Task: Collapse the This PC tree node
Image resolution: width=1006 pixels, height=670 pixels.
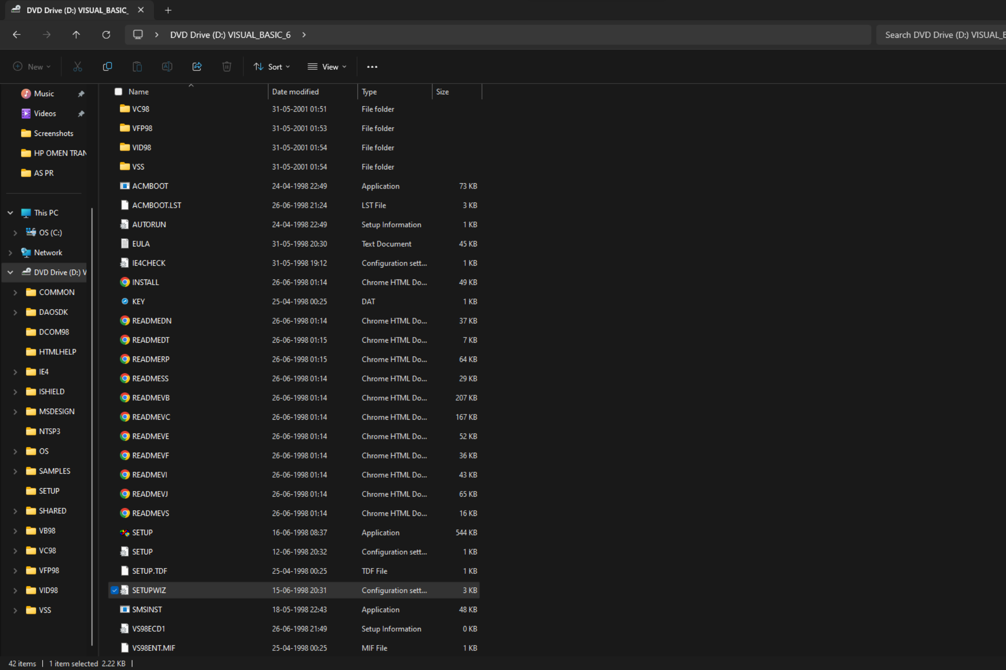Action: (x=10, y=212)
